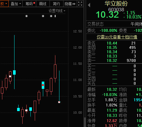Click the stock name 华立股份
The width and height of the screenshot is (142, 127).
click(x=116, y=3)
